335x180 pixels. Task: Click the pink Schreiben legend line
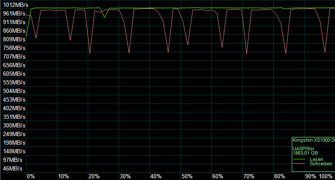(299, 163)
